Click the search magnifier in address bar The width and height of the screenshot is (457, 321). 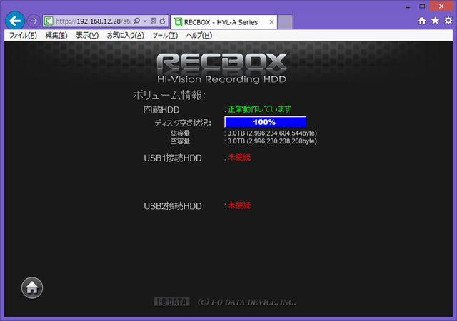(136, 21)
